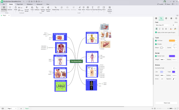The height and width of the screenshot is (110, 179).
Task: Open the Page Style ribbon tab
Action: pyautogui.click(x=20, y=4)
